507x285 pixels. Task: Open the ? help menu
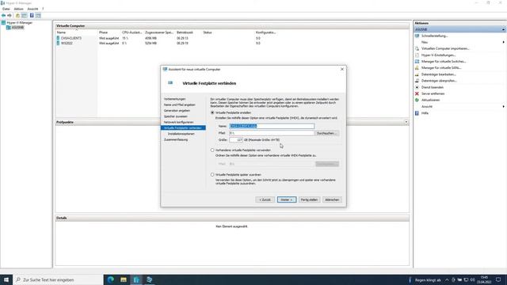tap(43, 9)
